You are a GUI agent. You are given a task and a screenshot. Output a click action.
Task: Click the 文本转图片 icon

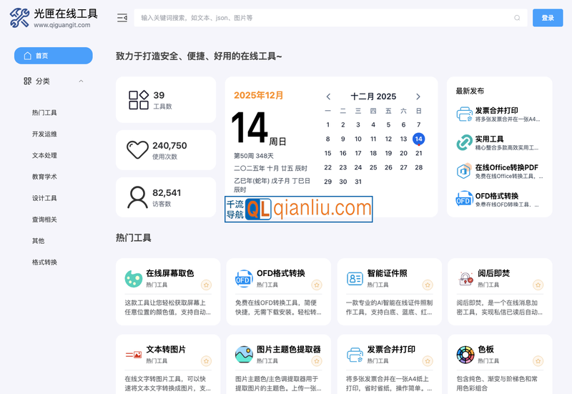(x=134, y=355)
